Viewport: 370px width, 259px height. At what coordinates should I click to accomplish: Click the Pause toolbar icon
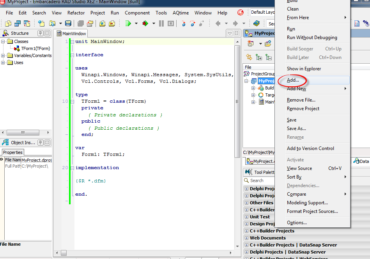161,23
